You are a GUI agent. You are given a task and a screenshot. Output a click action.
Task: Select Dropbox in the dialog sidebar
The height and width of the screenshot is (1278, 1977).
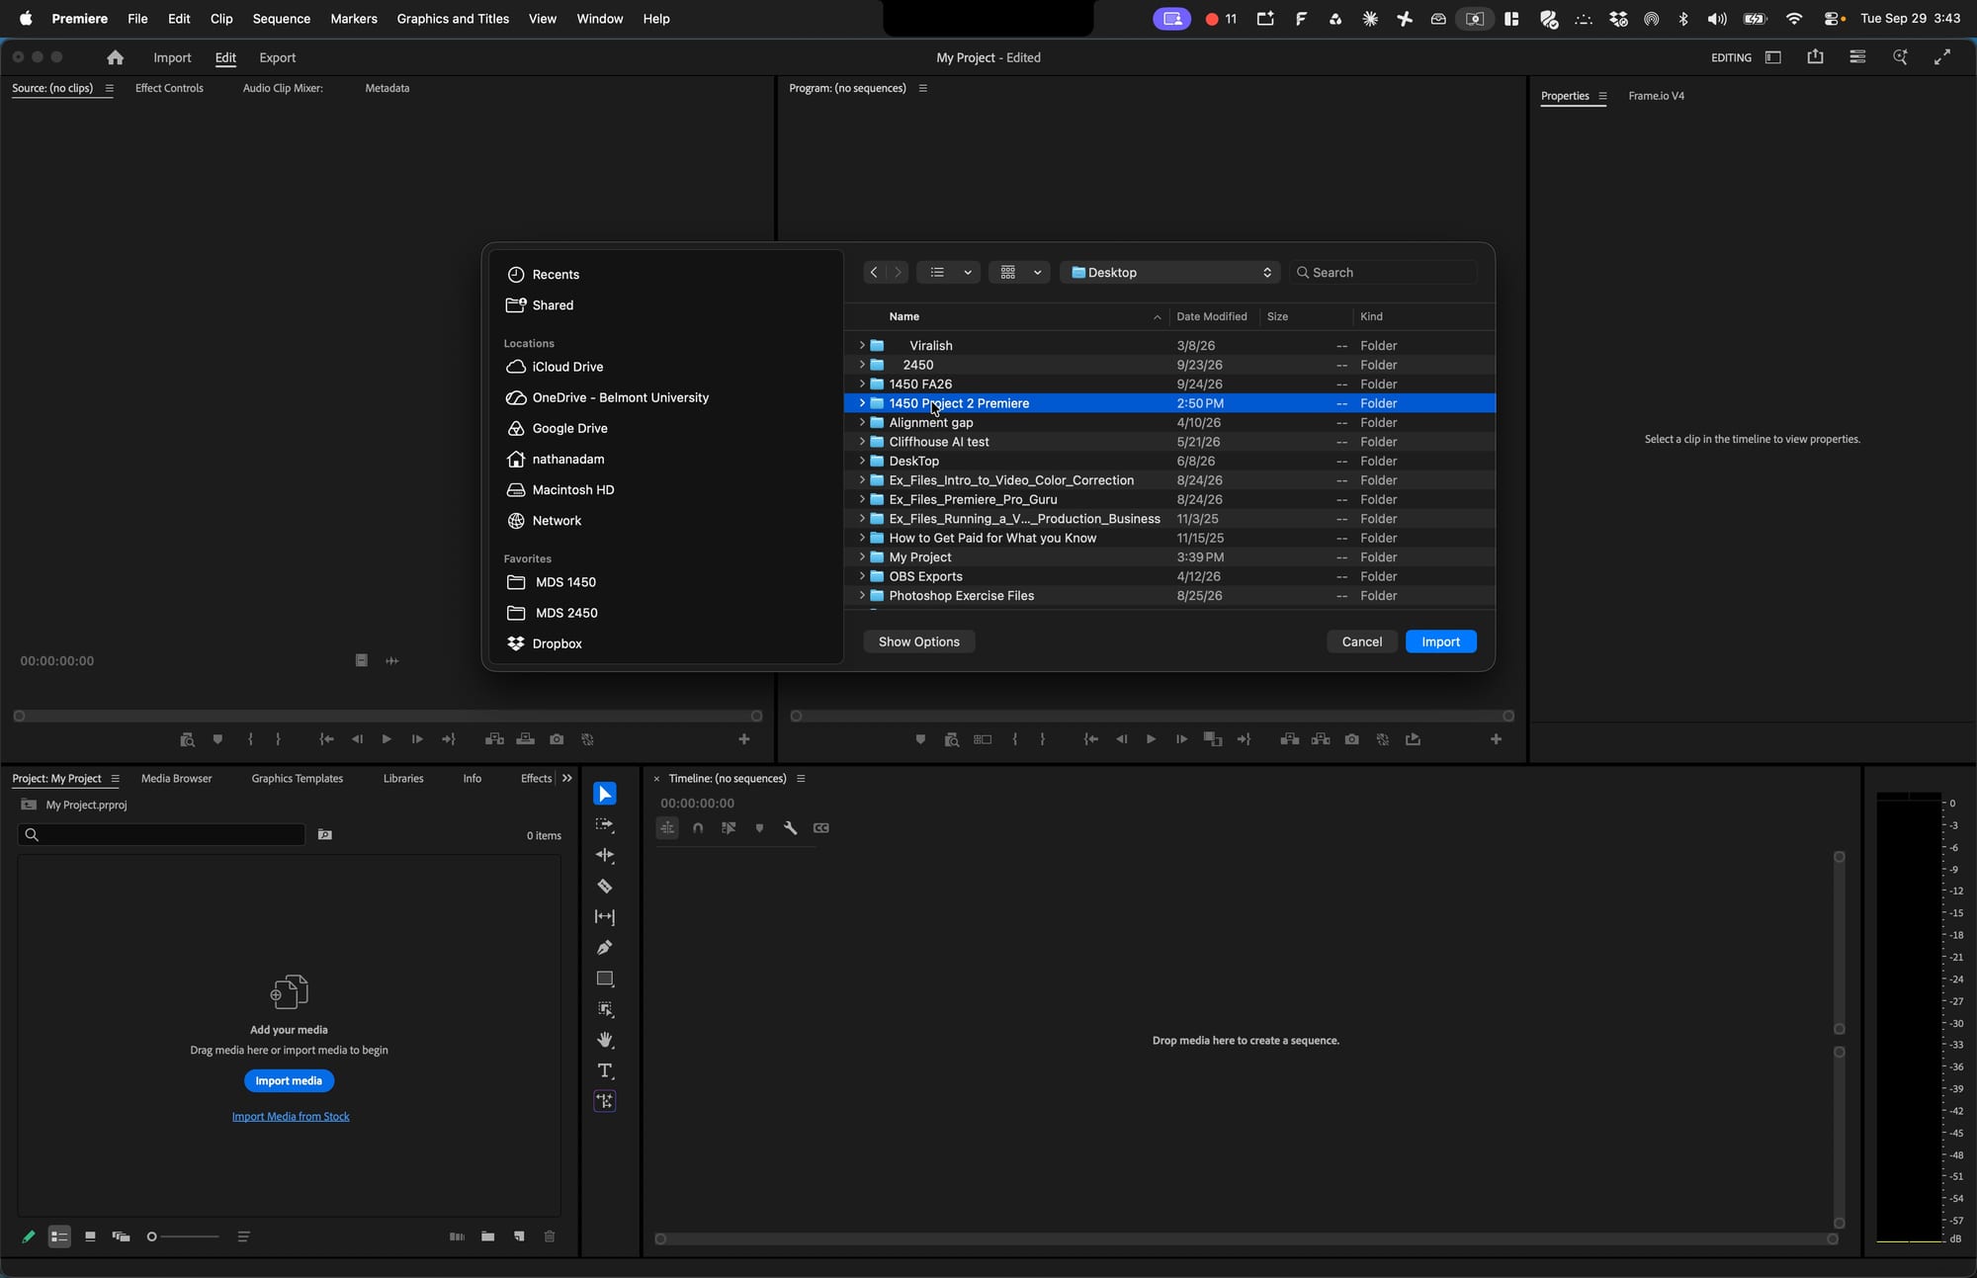pos(557,643)
